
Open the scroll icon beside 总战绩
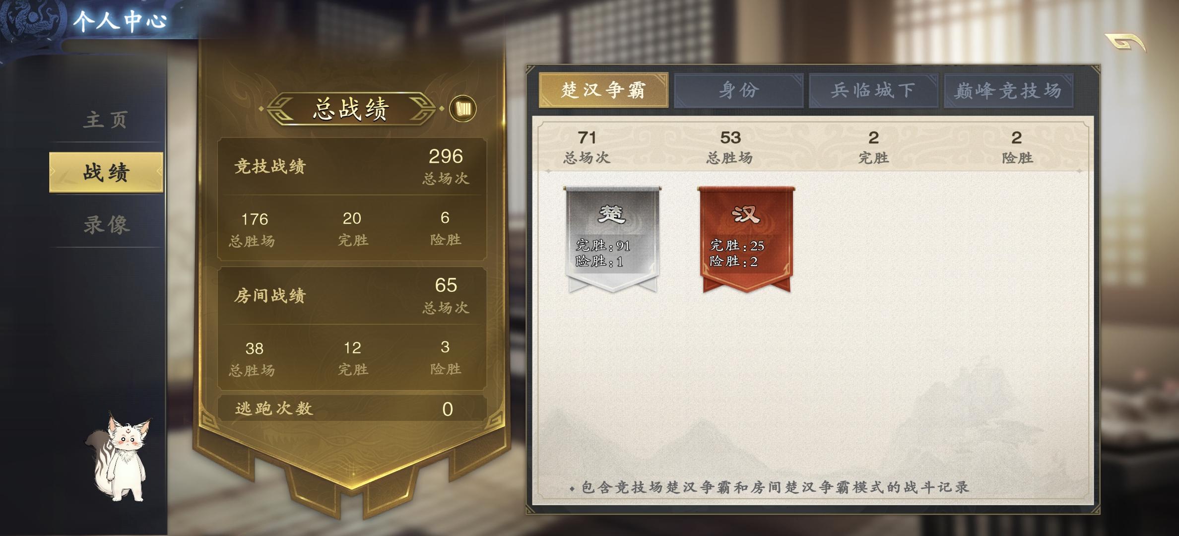click(x=462, y=109)
